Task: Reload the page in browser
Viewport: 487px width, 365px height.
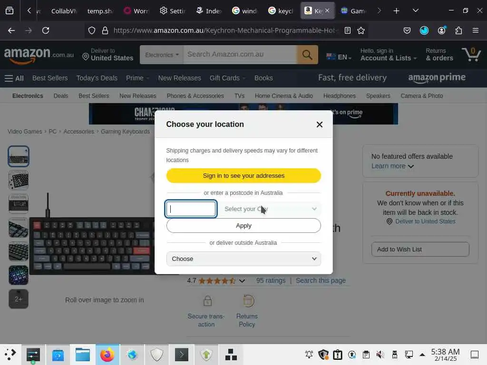Action: (x=46, y=30)
